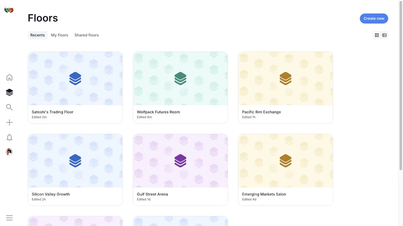Switch to grid view layout

(x=377, y=35)
